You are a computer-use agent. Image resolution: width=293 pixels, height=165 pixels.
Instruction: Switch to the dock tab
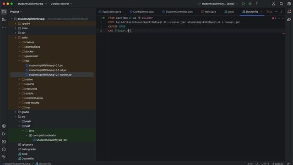pos(229,11)
